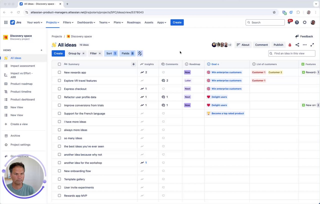
Task: Click the help question mark icon
Action: (x=297, y=22)
